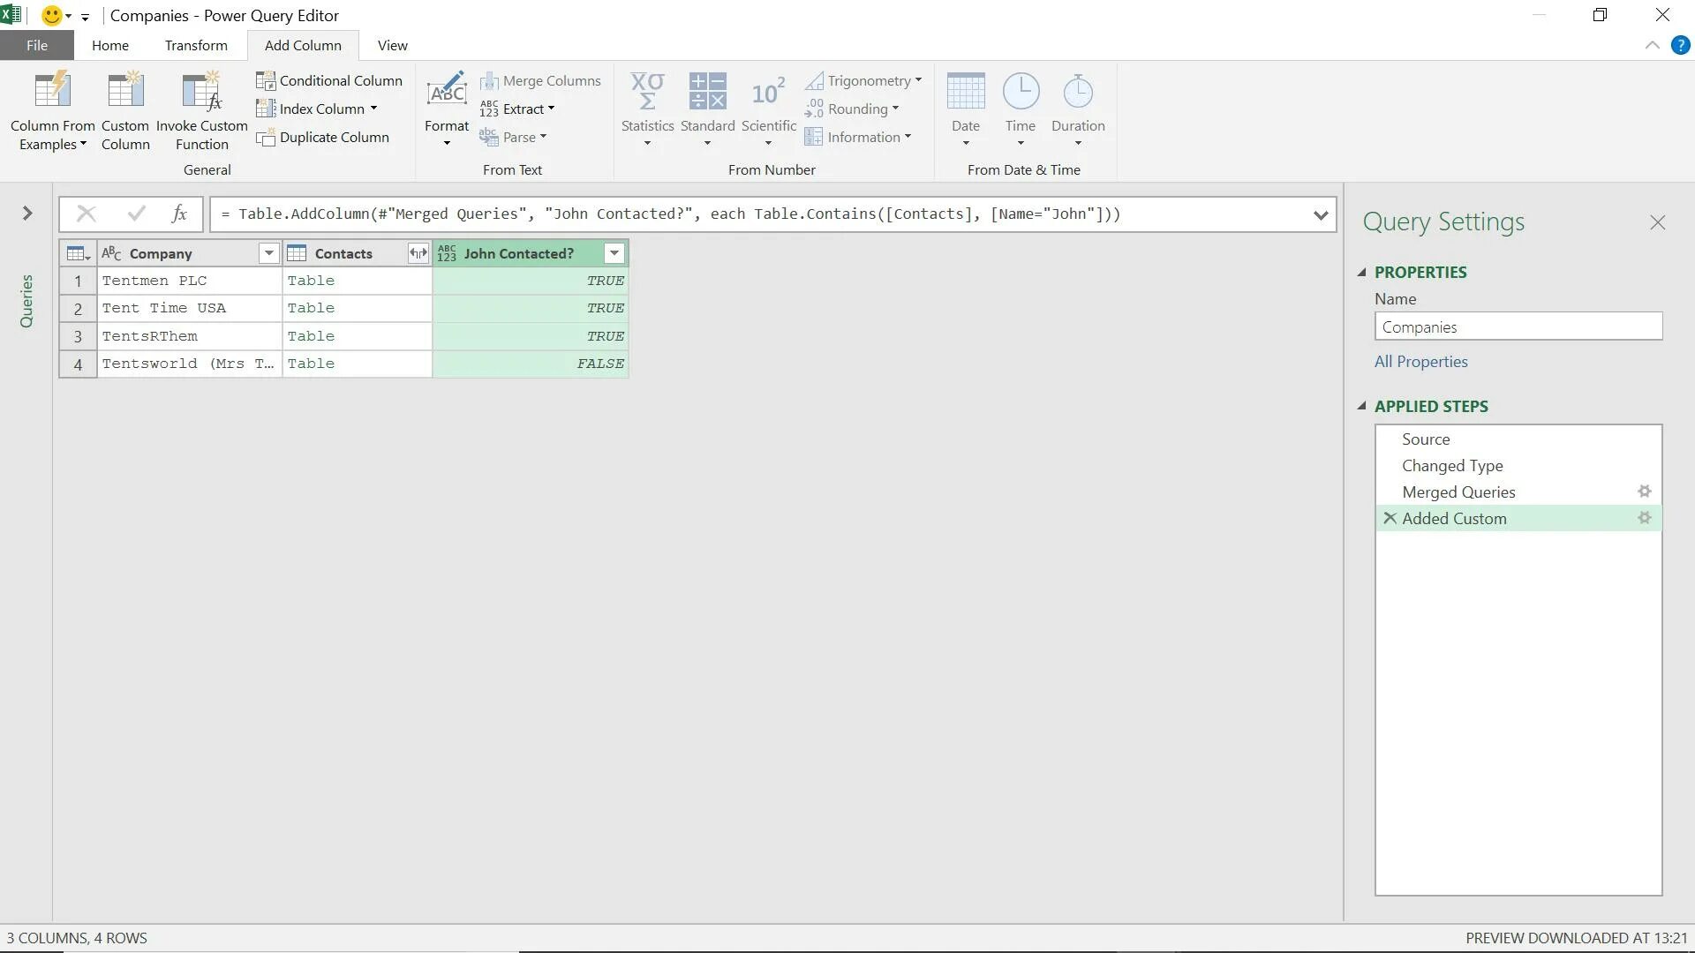Open All Properties link
The height and width of the screenshot is (953, 1695).
[1420, 362]
